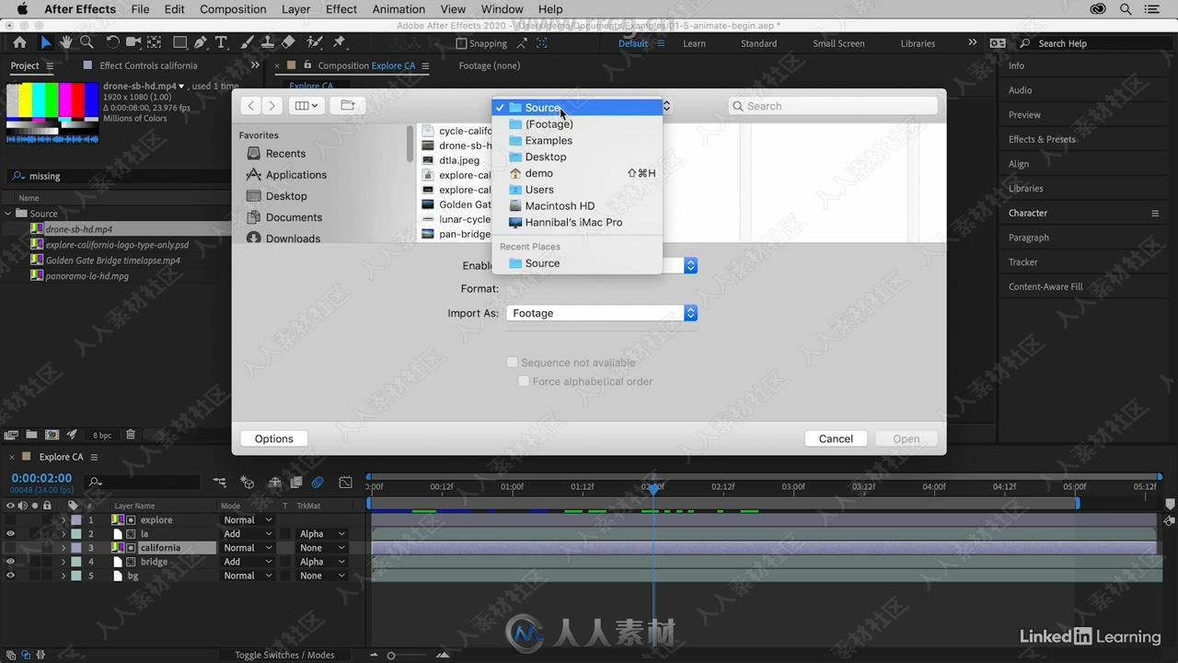
Task: Open Composition Mini-Flowchart in timeline
Action: (219, 482)
